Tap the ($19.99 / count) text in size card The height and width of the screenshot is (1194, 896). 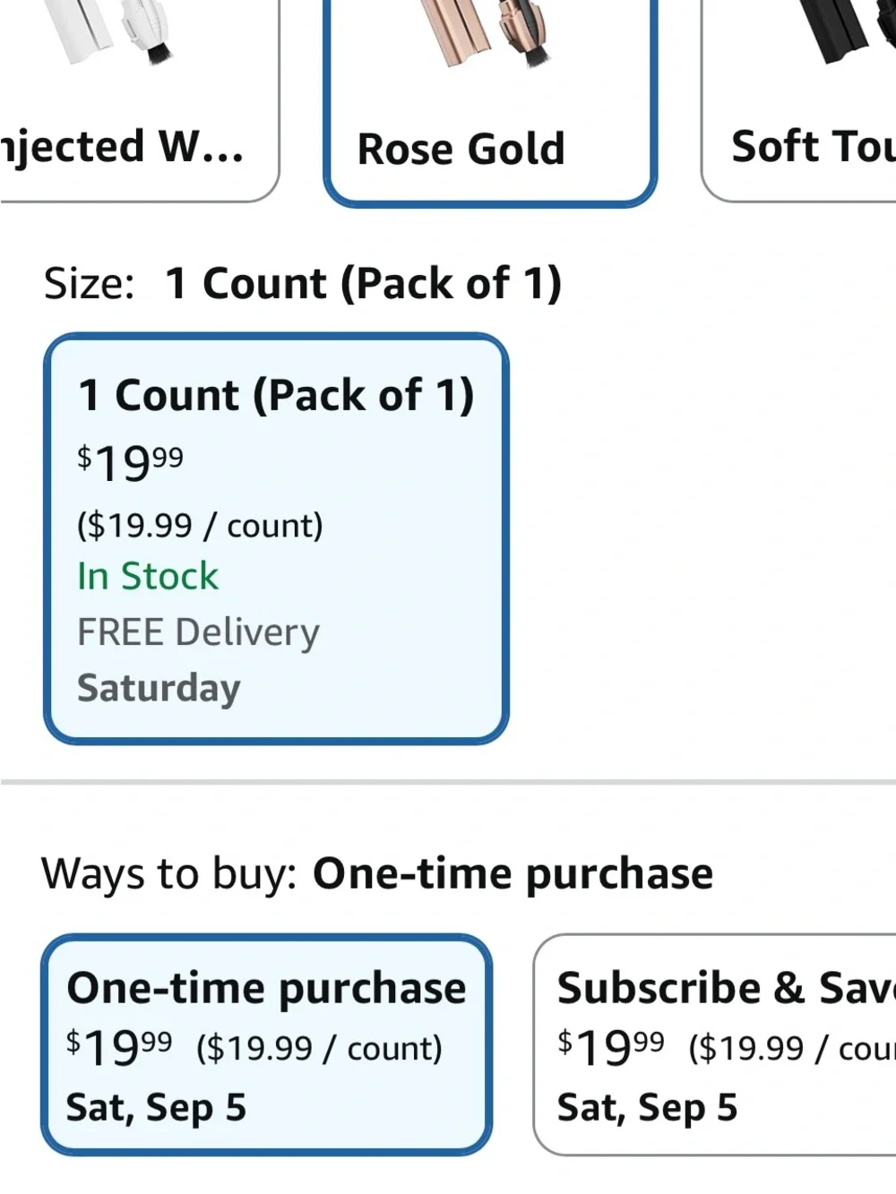[x=200, y=526]
